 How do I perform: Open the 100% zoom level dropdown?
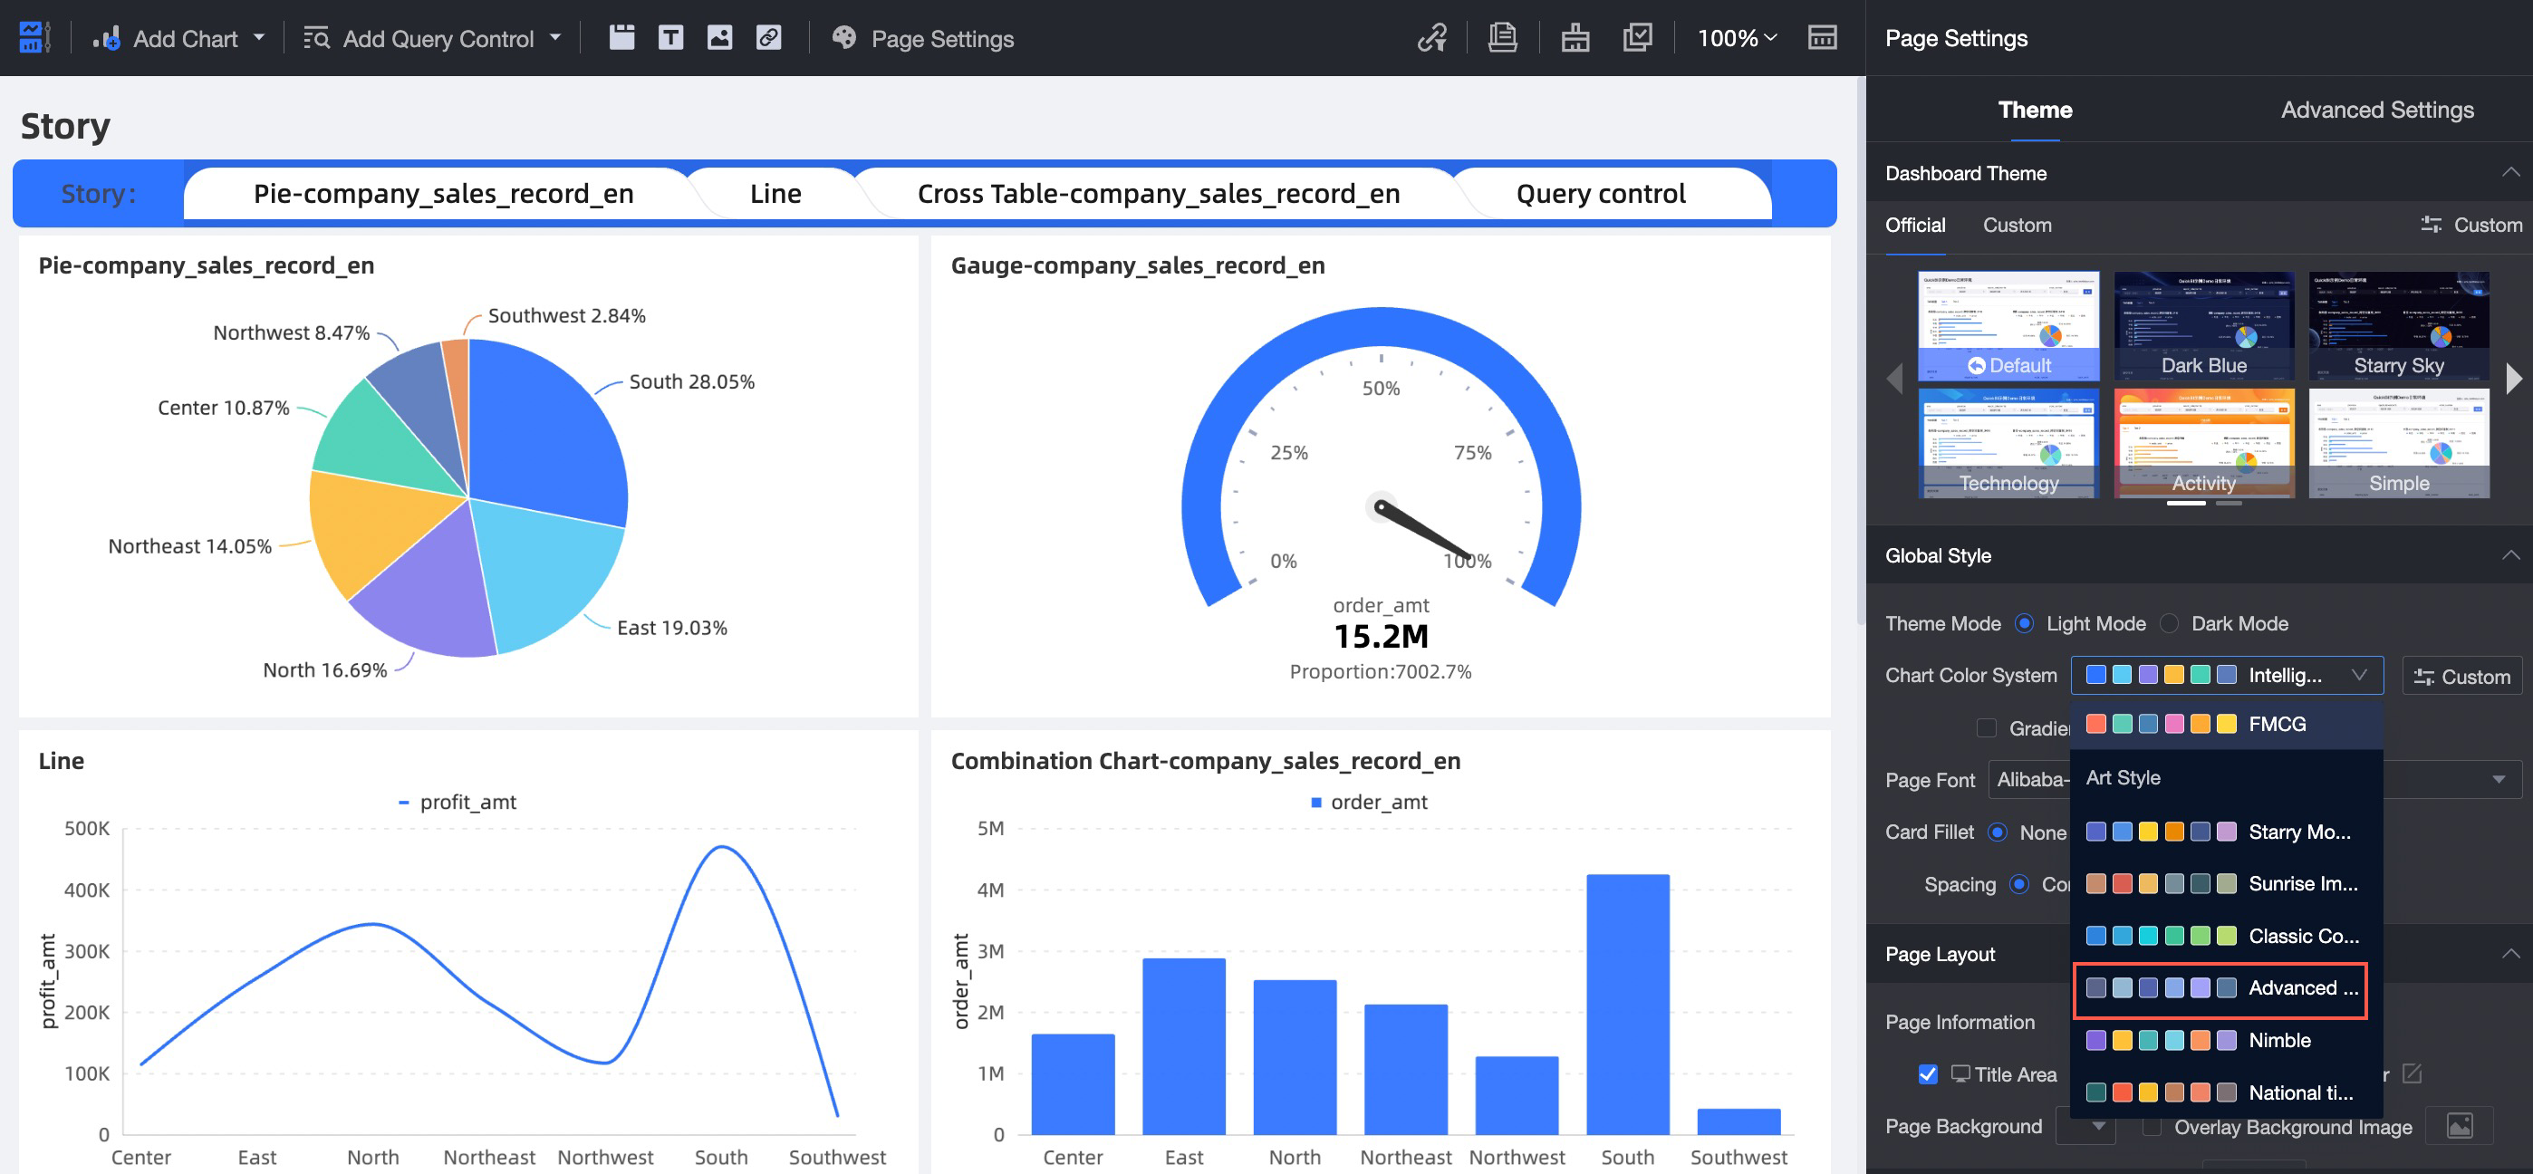(x=1737, y=38)
